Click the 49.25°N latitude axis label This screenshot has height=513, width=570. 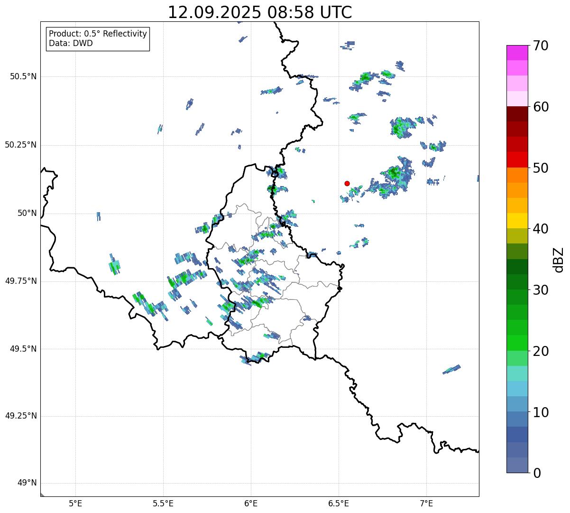coord(20,416)
